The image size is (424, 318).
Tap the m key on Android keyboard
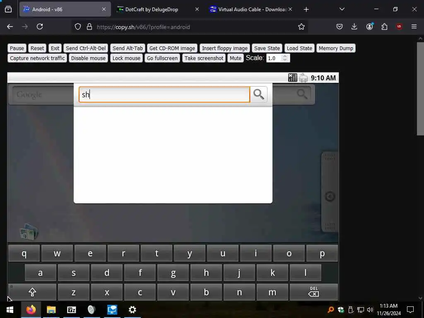point(272,292)
